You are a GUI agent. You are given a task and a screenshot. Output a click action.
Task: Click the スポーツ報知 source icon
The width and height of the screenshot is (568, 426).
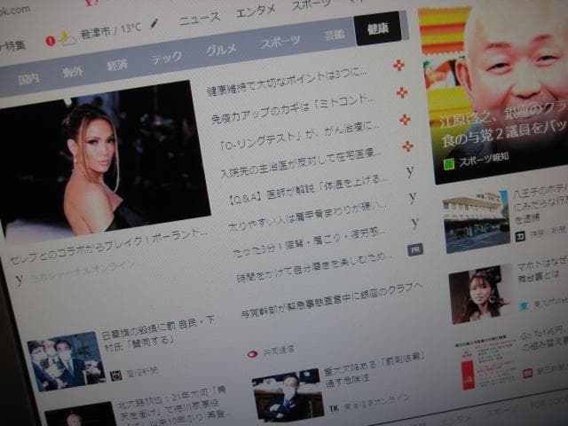(450, 163)
